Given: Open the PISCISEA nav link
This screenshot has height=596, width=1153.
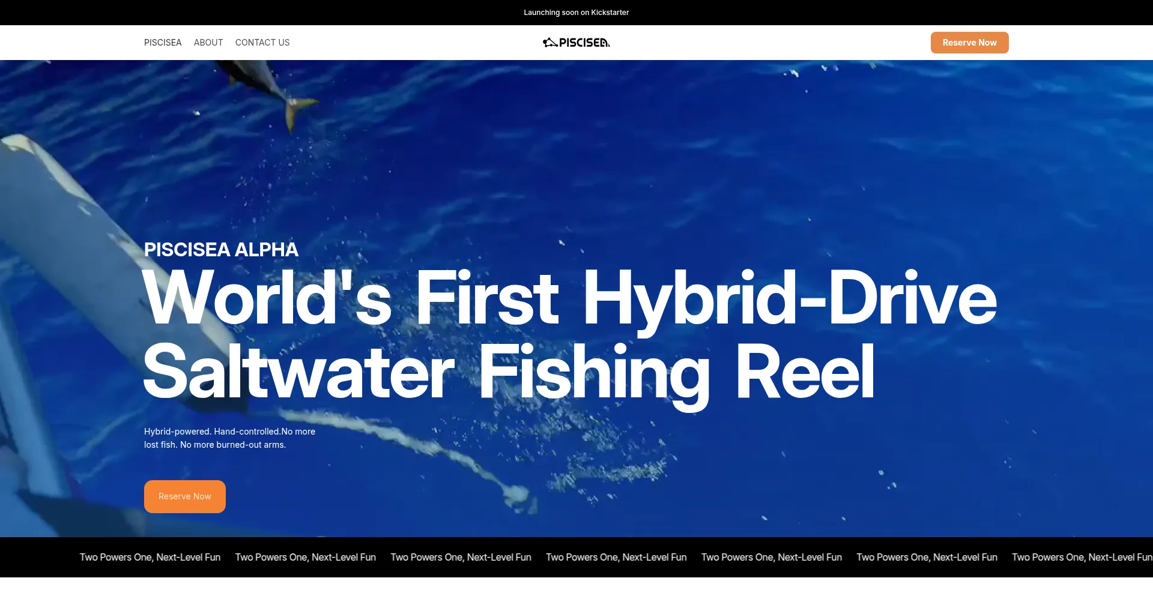Looking at the screenshot, I should pos(163,43).
